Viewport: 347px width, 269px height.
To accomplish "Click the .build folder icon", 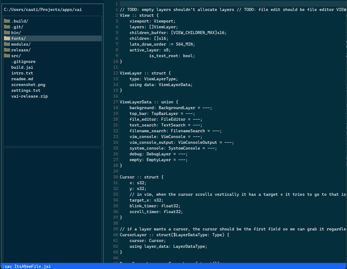I will (7, 21).
